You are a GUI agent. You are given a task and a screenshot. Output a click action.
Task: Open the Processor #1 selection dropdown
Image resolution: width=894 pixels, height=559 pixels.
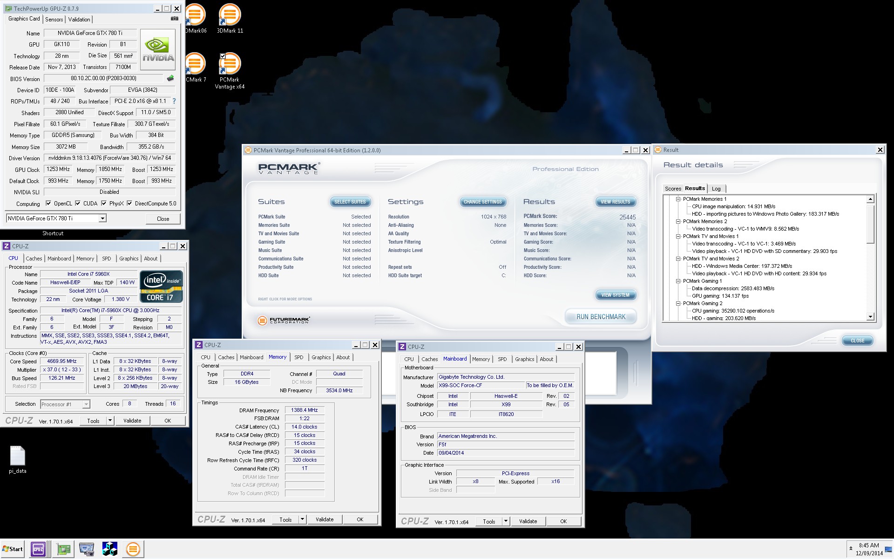point(86,404)
